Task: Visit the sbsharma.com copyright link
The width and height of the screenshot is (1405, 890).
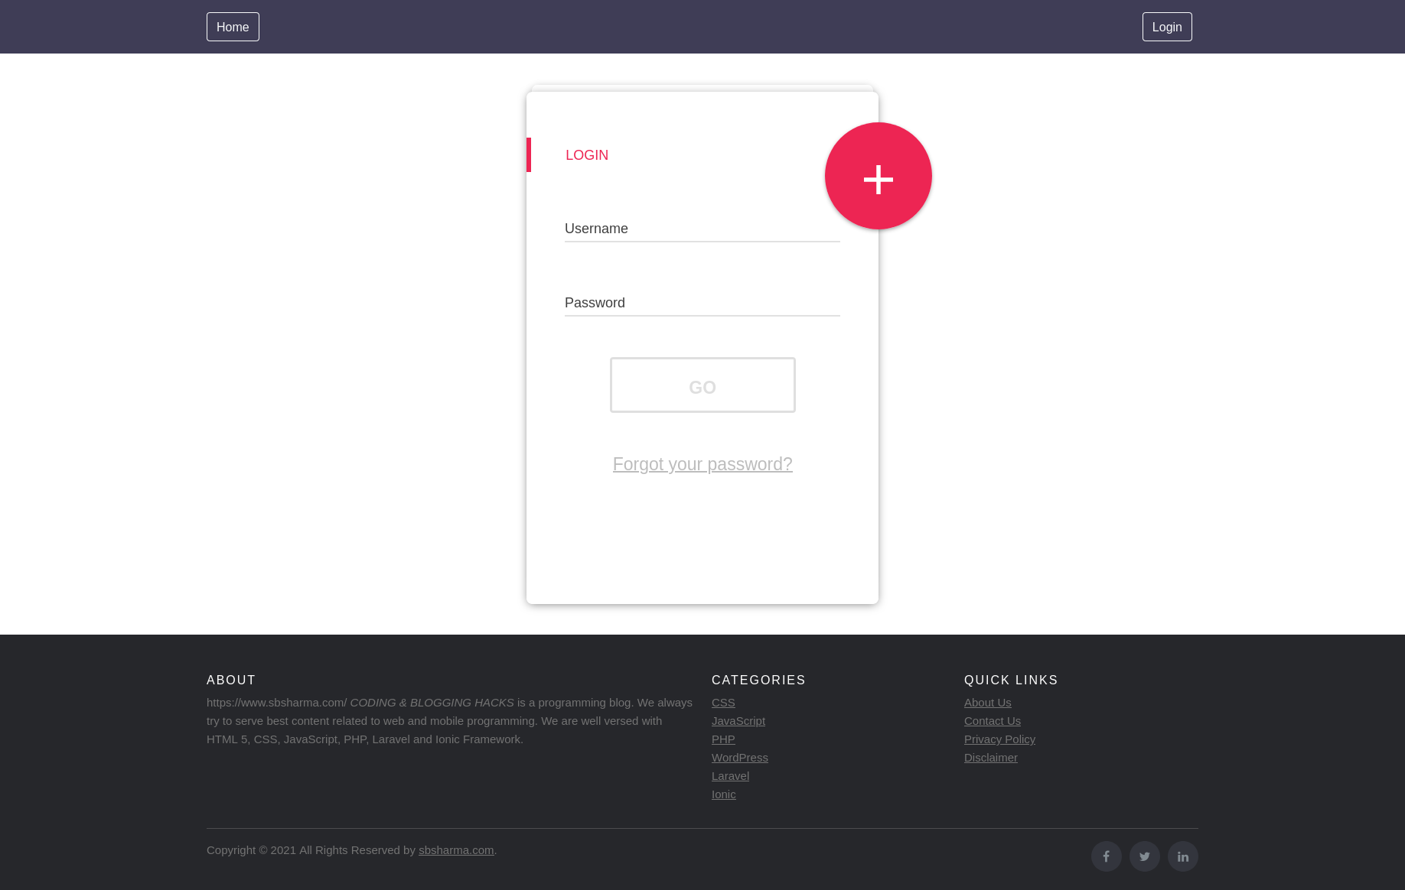Action: [455, 849]
